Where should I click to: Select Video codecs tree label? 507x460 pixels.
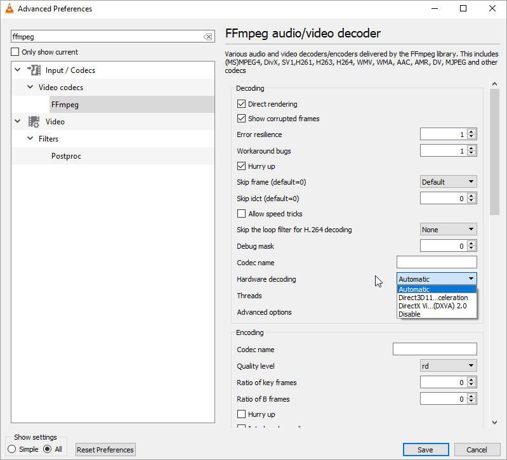(61, 88)
